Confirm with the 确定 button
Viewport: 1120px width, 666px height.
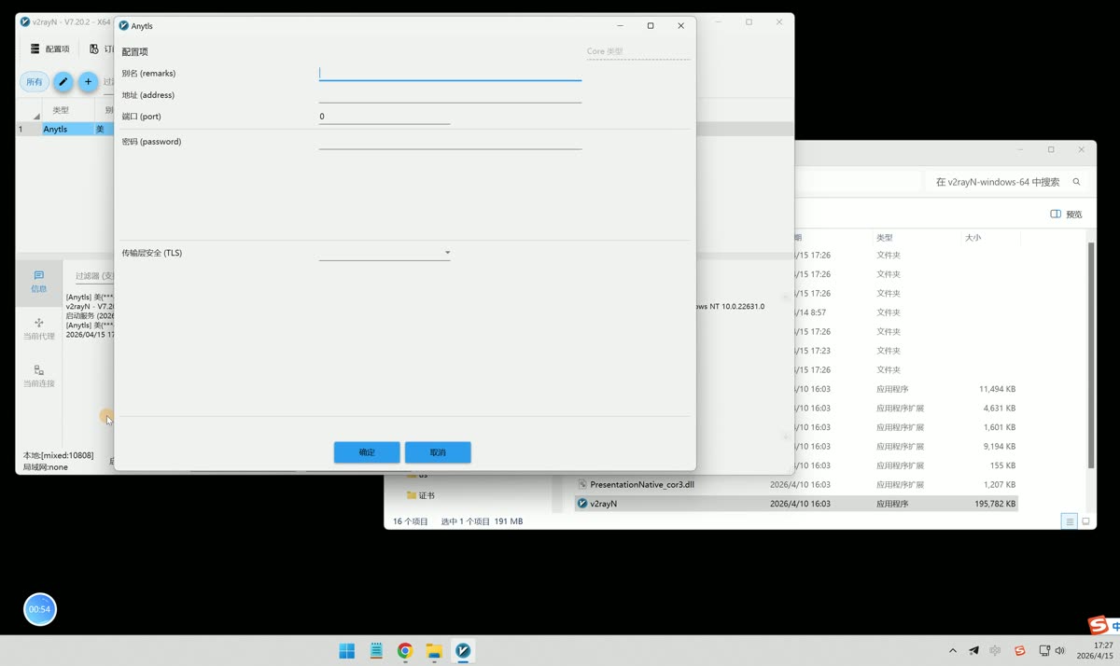pos(367,452)
